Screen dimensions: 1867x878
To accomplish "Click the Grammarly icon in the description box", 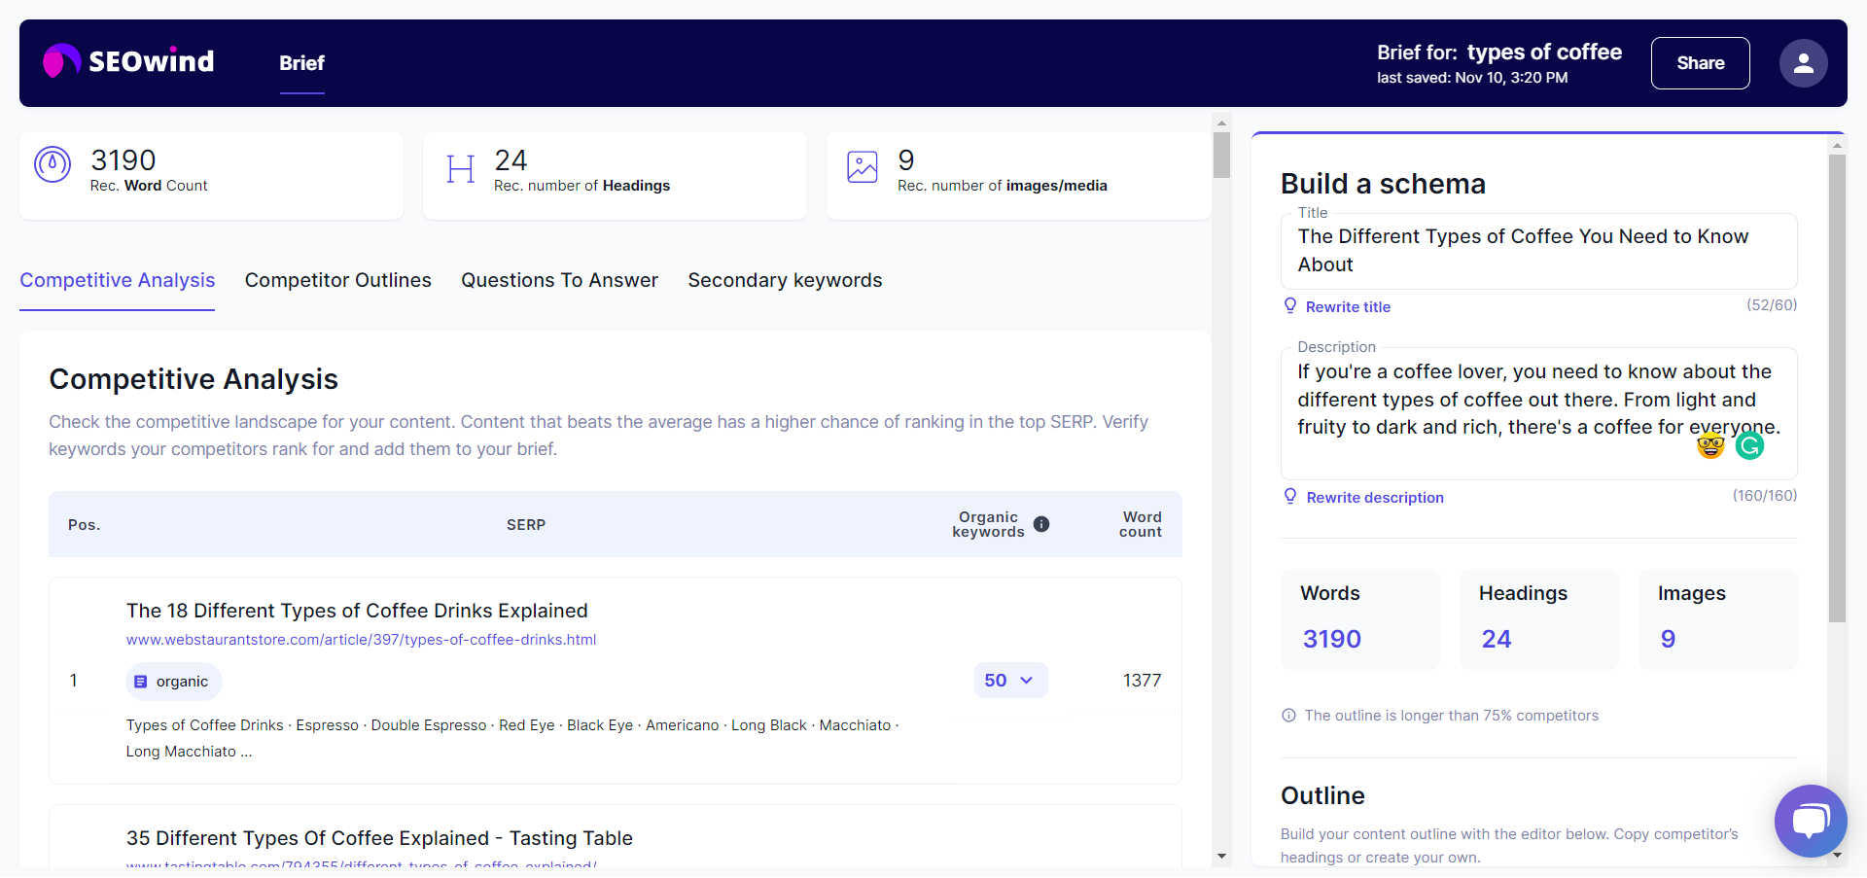I will [x=1749, y=445].
